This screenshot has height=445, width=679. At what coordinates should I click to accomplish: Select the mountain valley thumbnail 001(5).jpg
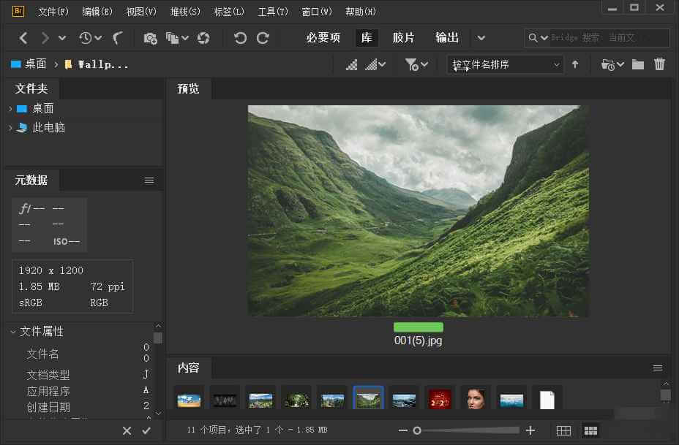tap(368, 397)
